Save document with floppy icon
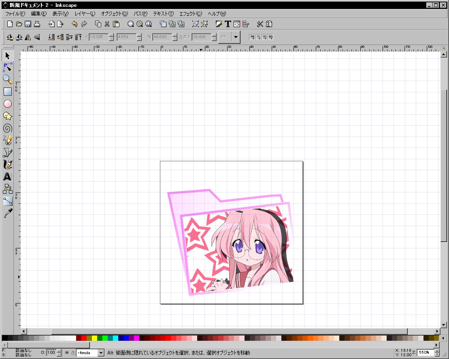449x359 pixels. click(x=28, y=24)
